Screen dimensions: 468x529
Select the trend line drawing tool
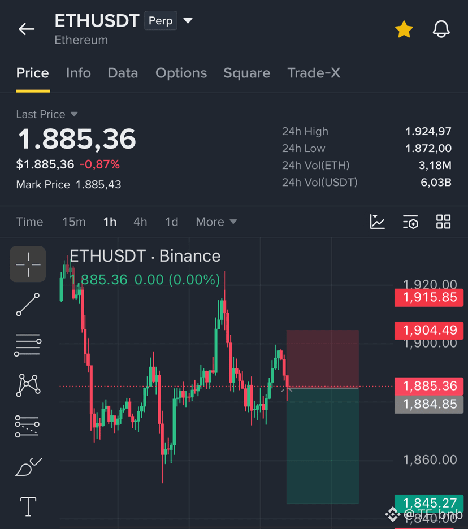[28, 305]
